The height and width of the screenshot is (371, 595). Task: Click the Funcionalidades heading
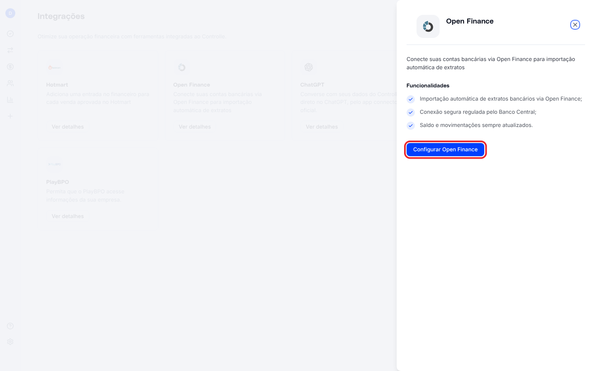(428, 86)
